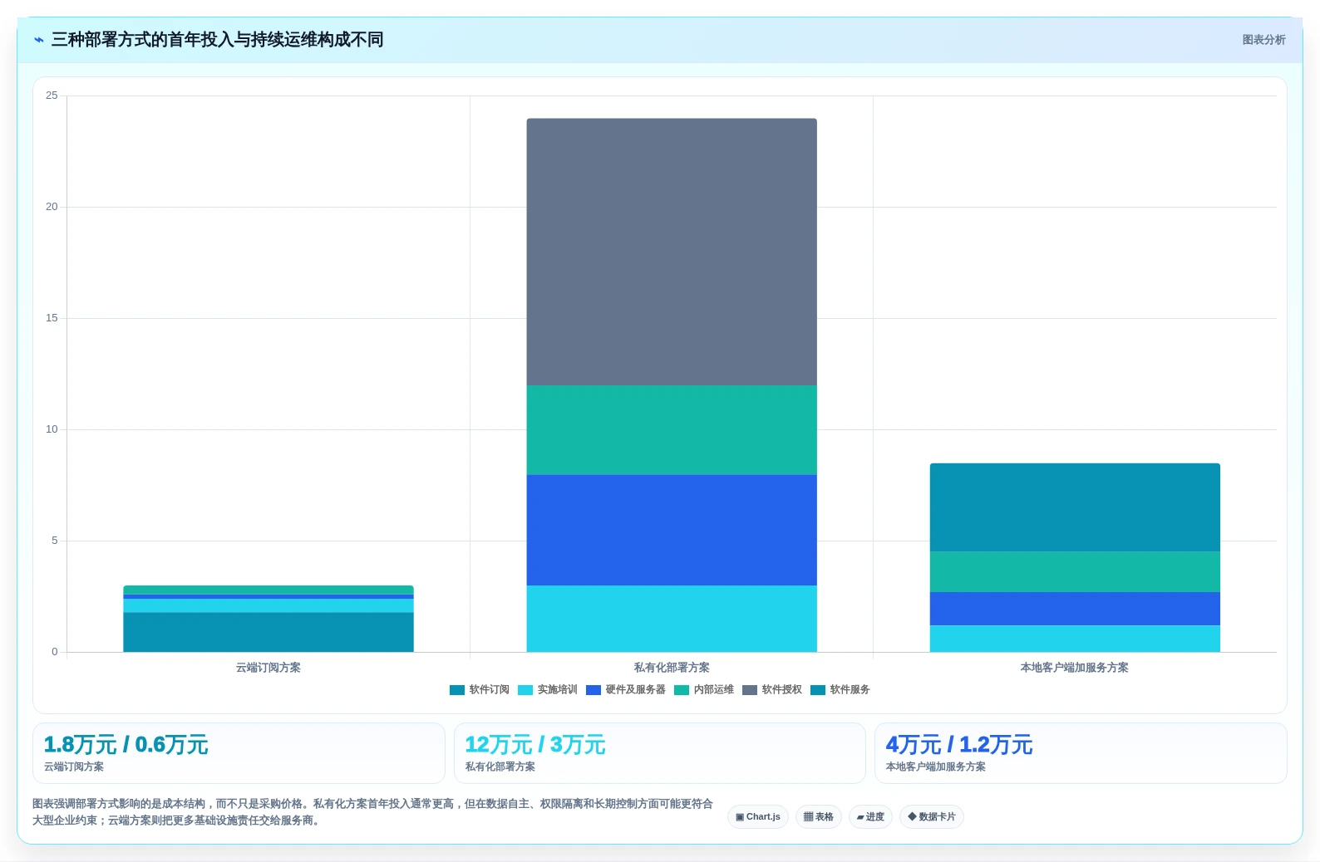Click the green 内部运维 segment of the 本地客户端加服务方案 bar
1320x862 pixels.
[x=1075, y=571]
